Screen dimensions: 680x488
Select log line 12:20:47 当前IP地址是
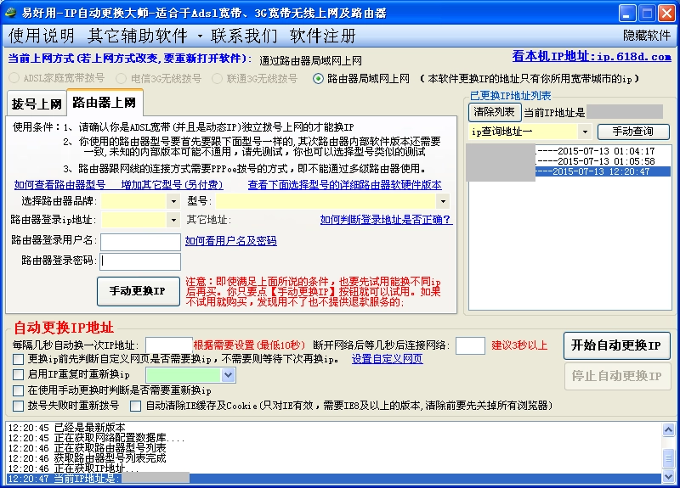(x=334, y=479)
